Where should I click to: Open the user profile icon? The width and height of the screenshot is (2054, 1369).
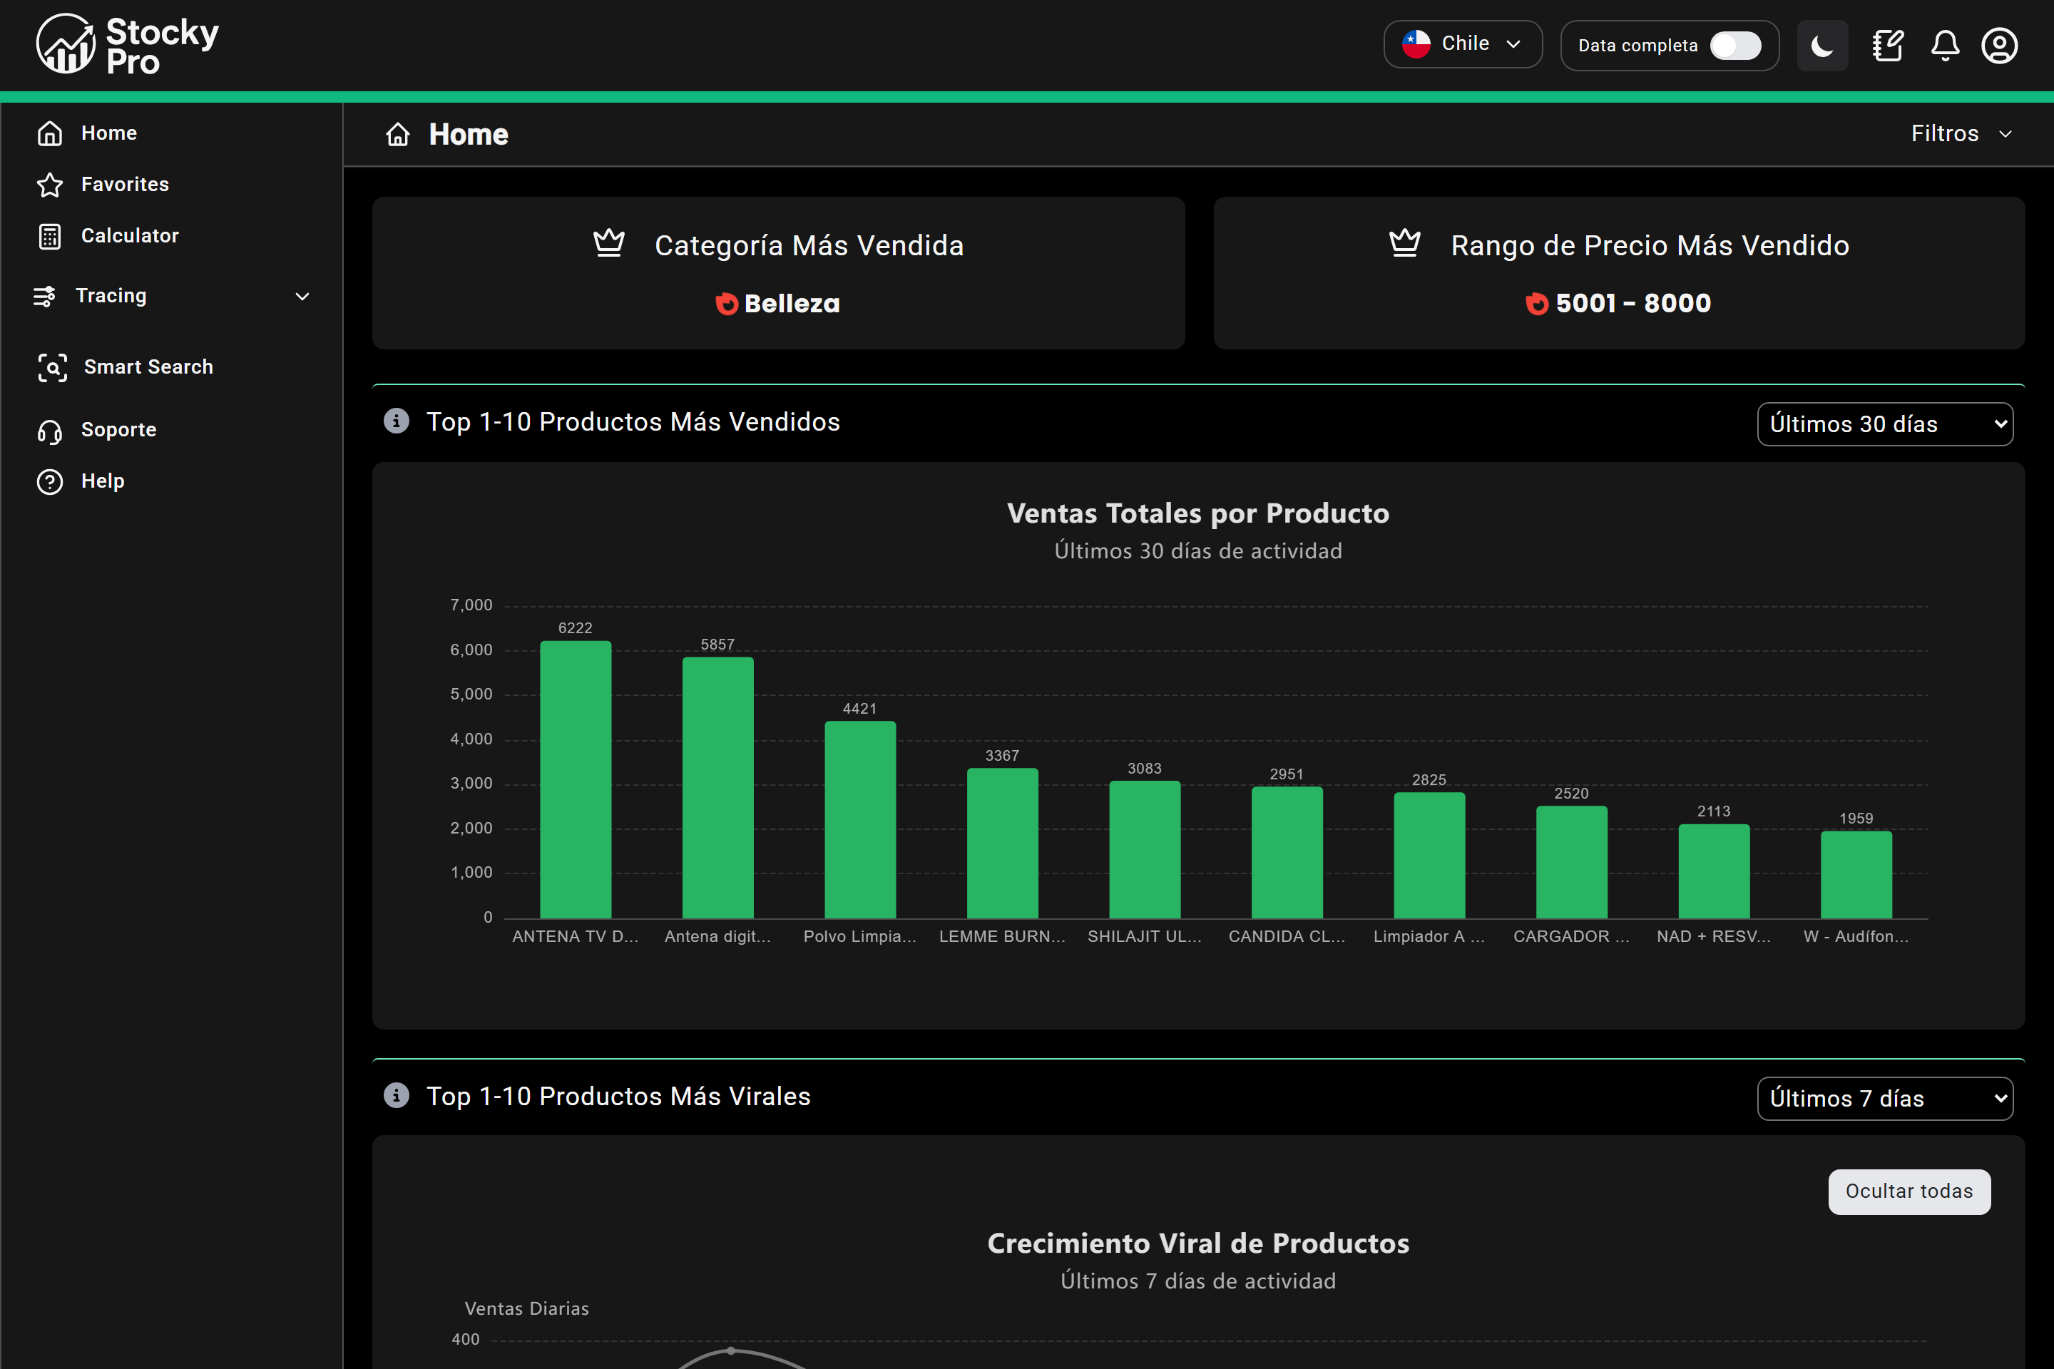(x=2000, y=44)
